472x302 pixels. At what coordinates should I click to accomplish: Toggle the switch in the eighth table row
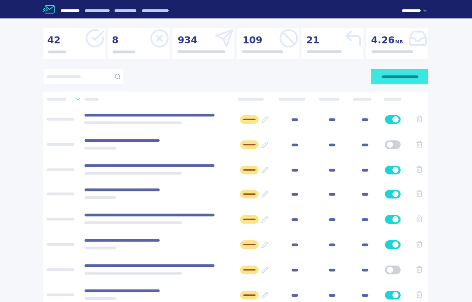pos(393,295)
